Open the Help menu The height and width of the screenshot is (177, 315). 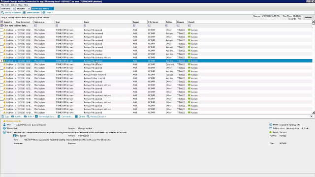pyautogui.click(x=26, y=5)
